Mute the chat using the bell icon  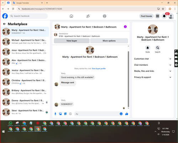coord(148,48)
